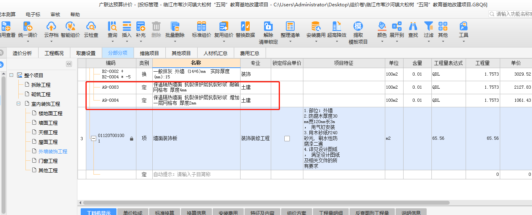This screenshot has width=532, height=215.
Task: Click the 工程量 column header
Action: (x=482, y=63)
